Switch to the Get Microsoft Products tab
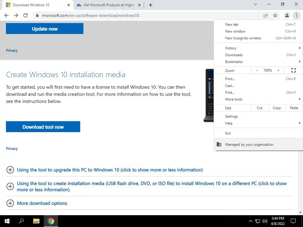The width and height of the screenshot is (303, 227). (109, 5)
